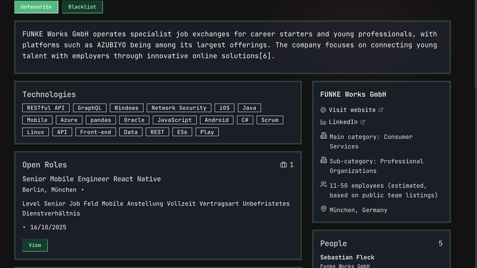Select the standalone API tag
The height and width of the screenshot is (268, 477).
(x=62, y=132)
